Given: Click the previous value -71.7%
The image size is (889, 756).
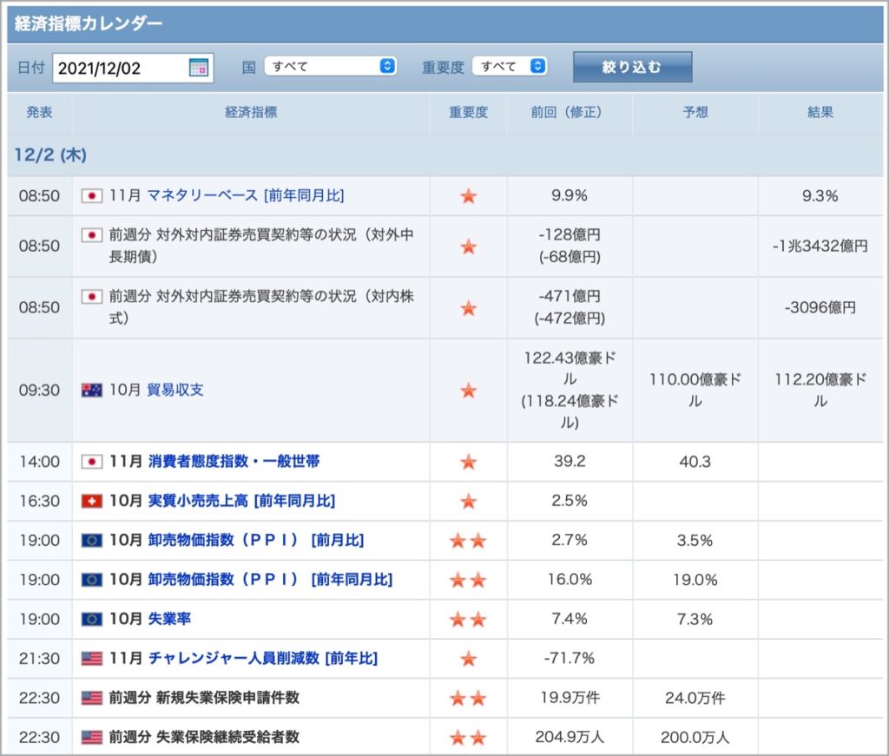Looking at the screenshot, I should coord(570,659).
